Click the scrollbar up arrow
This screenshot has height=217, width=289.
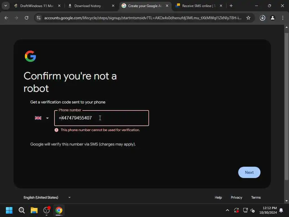tap(286, 27)
